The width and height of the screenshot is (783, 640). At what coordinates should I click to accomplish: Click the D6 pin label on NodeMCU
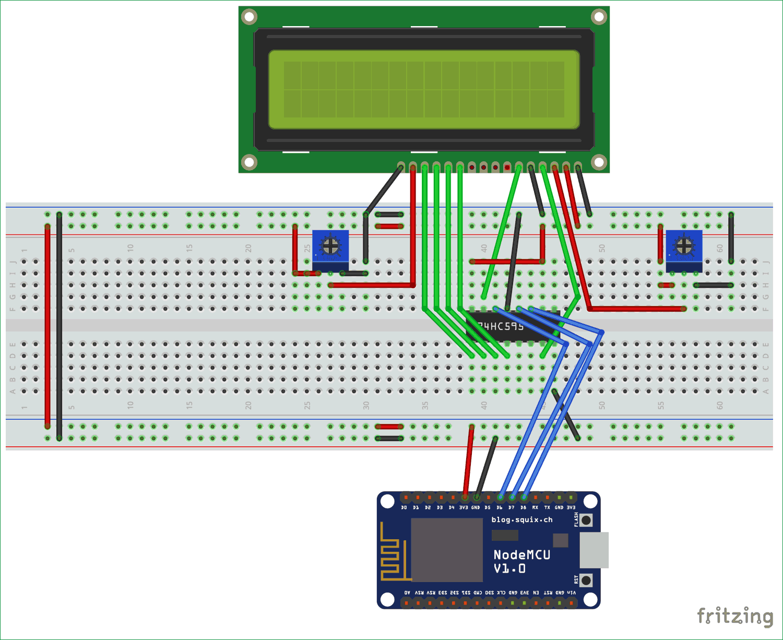[x=500, y=507]
